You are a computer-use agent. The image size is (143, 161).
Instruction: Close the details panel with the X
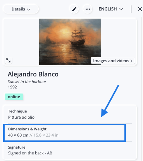point(140,9)
